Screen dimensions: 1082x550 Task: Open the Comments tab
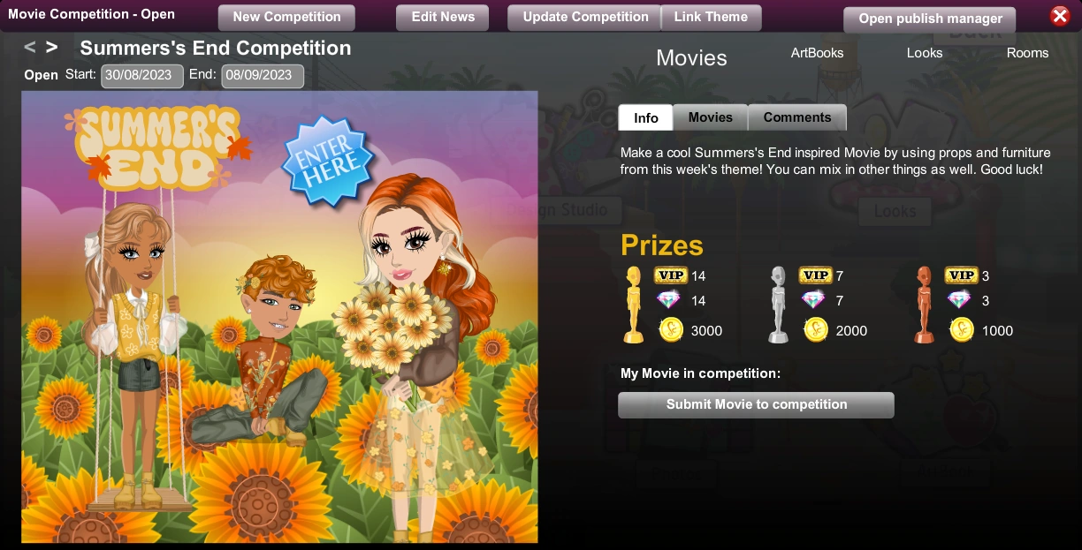(797, 117)
